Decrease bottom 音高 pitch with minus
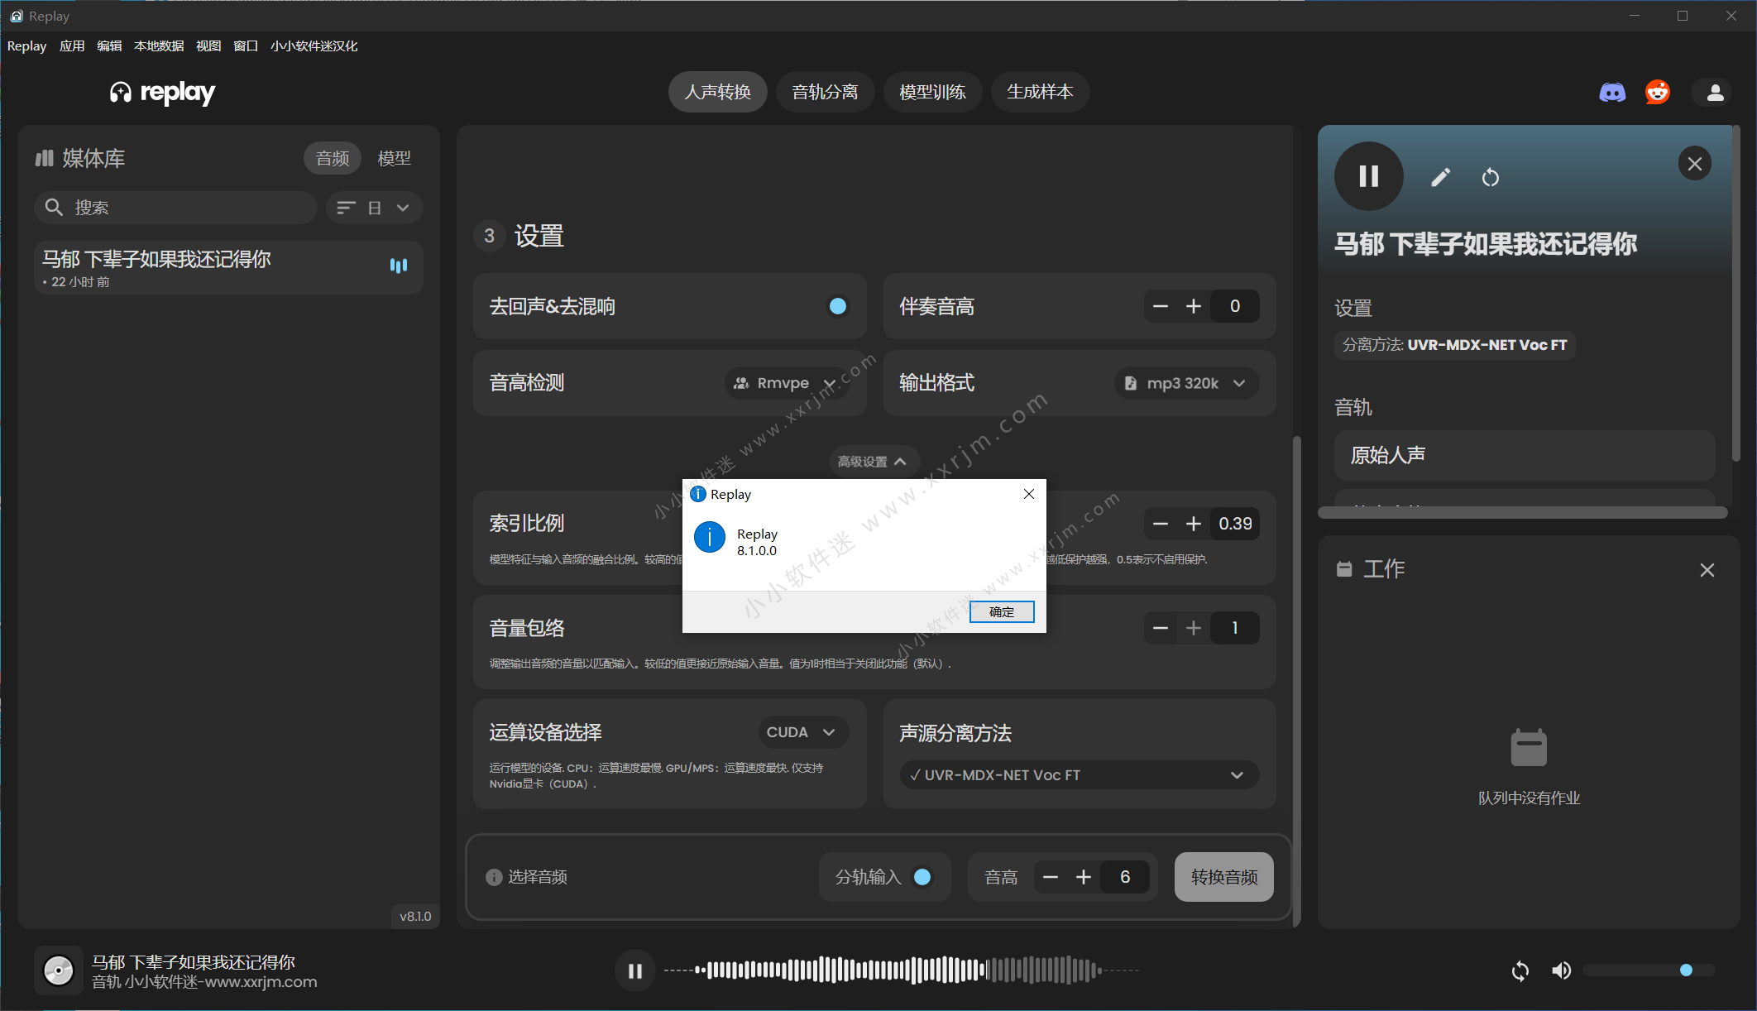 pos(1051,878)
